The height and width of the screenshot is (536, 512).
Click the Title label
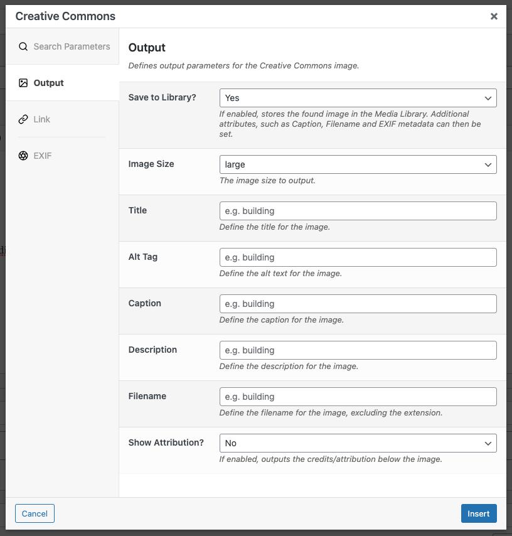137,210
